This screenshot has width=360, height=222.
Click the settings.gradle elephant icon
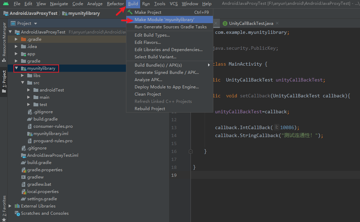tap(23, 199)
